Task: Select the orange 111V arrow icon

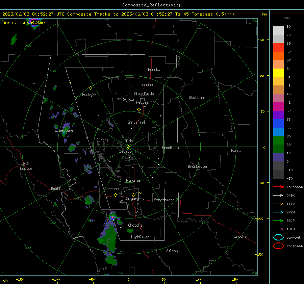Action: (278, 204)
